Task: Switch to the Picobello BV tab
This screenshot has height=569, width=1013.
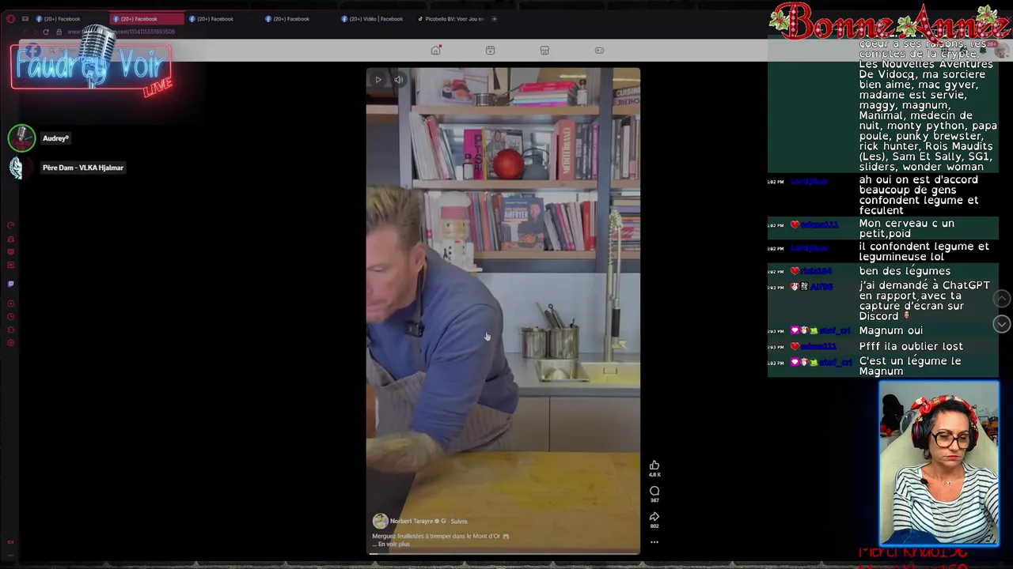Action: 451,19
